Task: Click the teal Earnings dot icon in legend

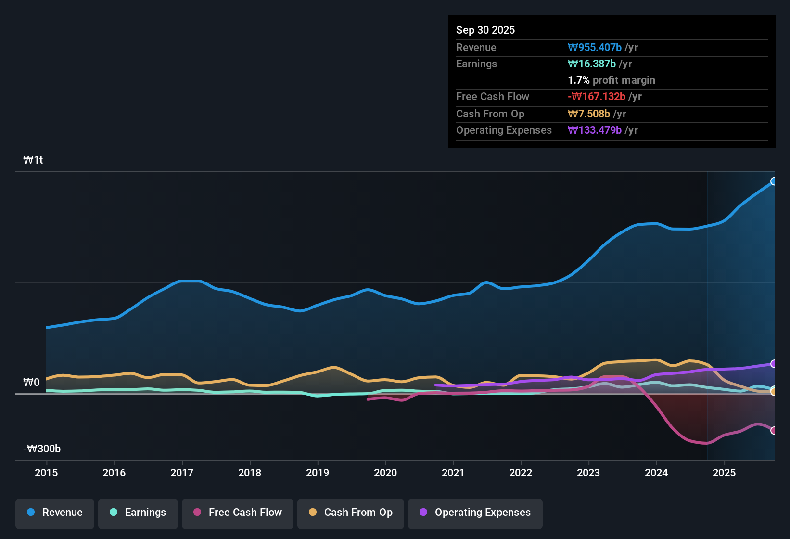Action: (x=113, y=513)
